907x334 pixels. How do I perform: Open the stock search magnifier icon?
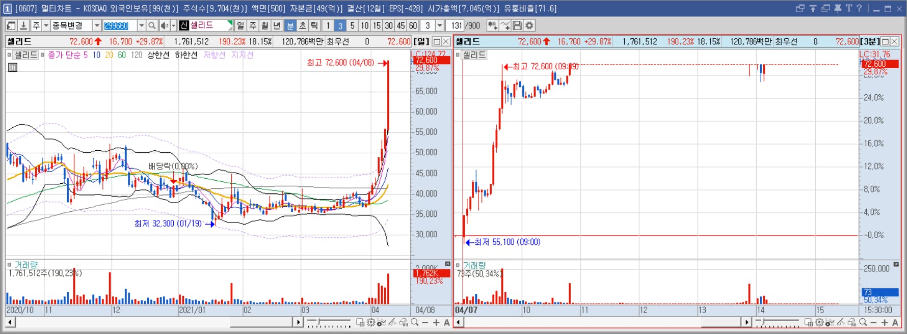(x=152, y=25)
